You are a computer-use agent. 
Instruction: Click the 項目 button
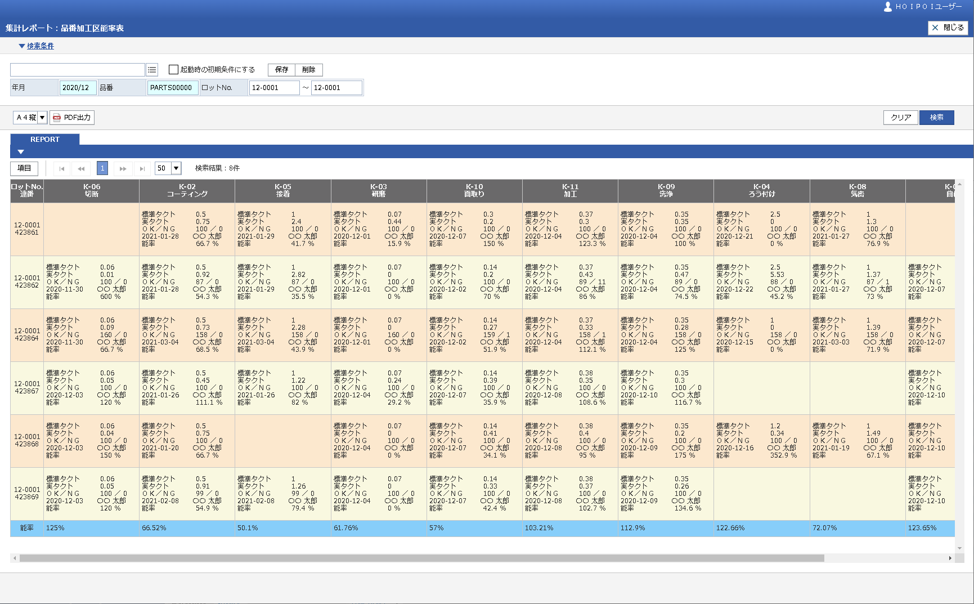[24, 168]
